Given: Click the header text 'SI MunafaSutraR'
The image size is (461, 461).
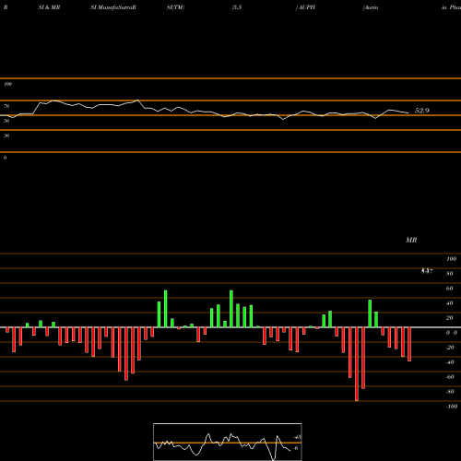Looking at the screenshot, I should pyautogui.click(x=113, y=7).
